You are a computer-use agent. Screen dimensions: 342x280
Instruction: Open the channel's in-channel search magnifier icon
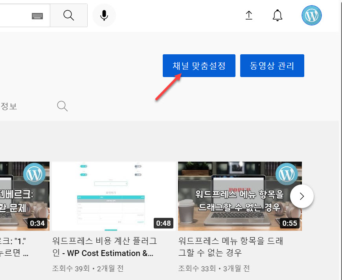tap(62, 106)
